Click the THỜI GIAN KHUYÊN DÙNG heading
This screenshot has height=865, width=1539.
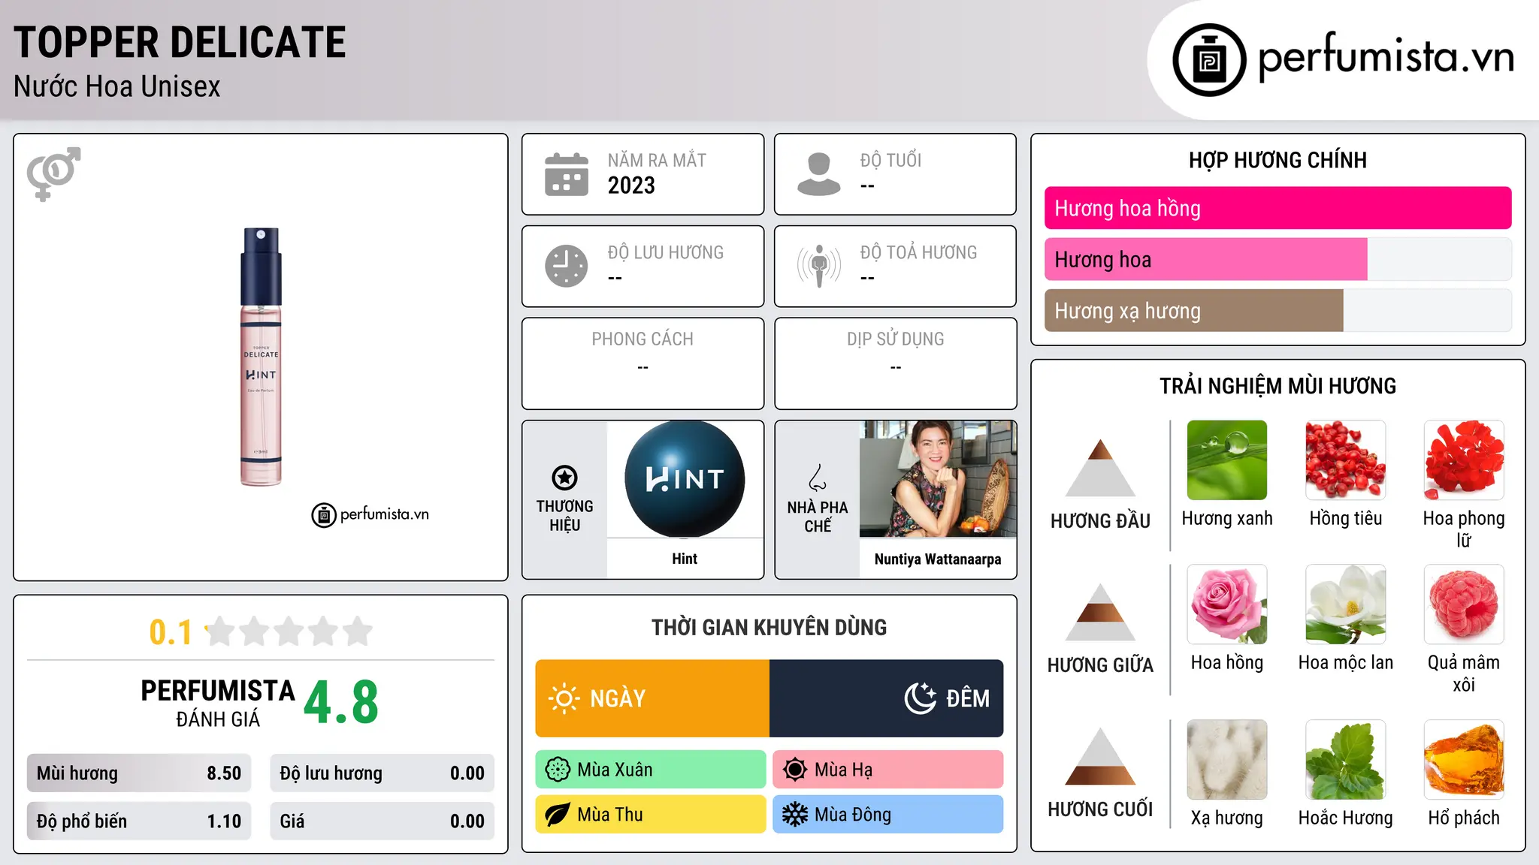point(769,627)
